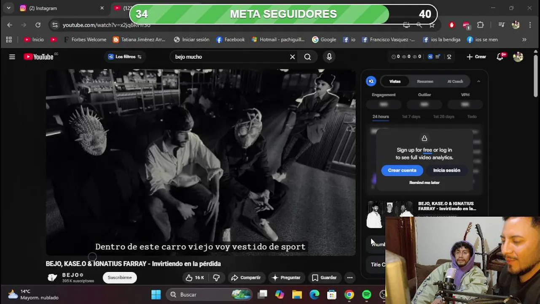Switch to the Resumen tab
Viewport: 540px width, 304px height.
(x=425, y=81)
